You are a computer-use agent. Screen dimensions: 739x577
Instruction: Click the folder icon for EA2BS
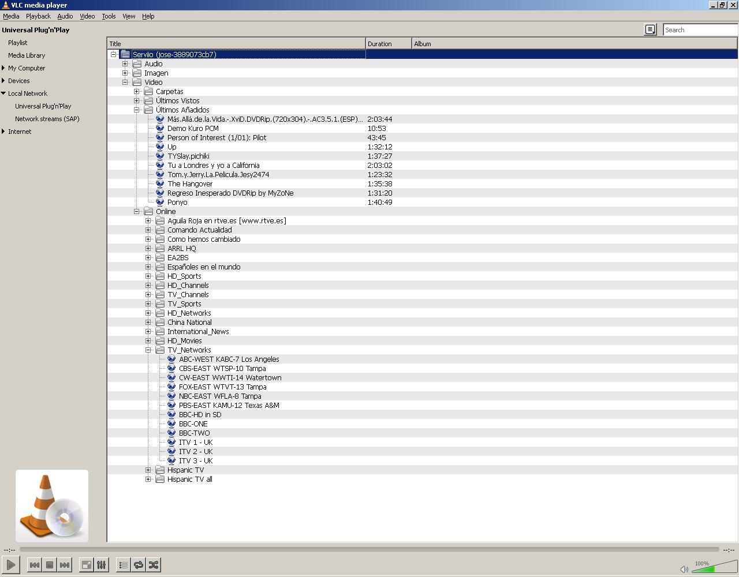(160, 257)
